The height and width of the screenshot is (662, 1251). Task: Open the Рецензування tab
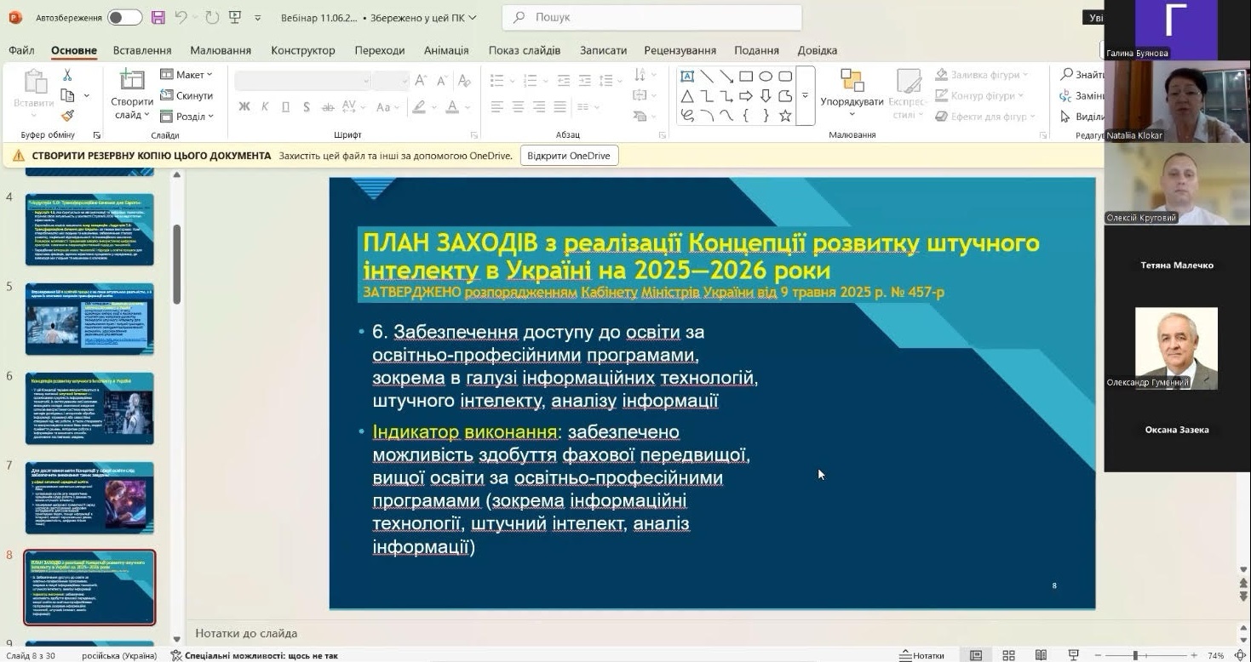[680, 50]
